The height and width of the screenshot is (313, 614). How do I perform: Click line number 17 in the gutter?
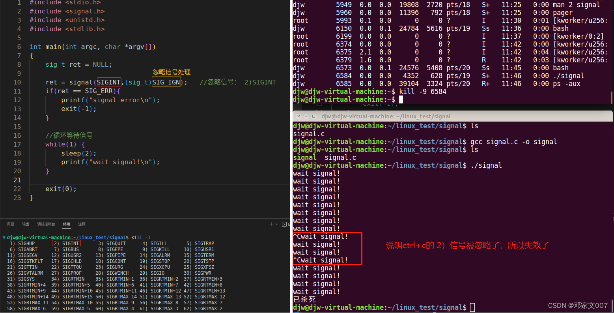click(17, 144)
